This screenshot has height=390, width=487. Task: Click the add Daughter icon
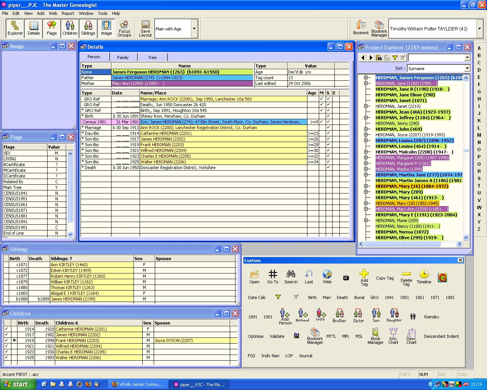click(394, 315)
